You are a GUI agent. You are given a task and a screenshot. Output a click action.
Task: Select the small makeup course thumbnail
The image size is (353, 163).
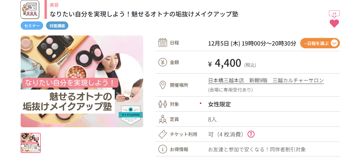tap(31, 143)
